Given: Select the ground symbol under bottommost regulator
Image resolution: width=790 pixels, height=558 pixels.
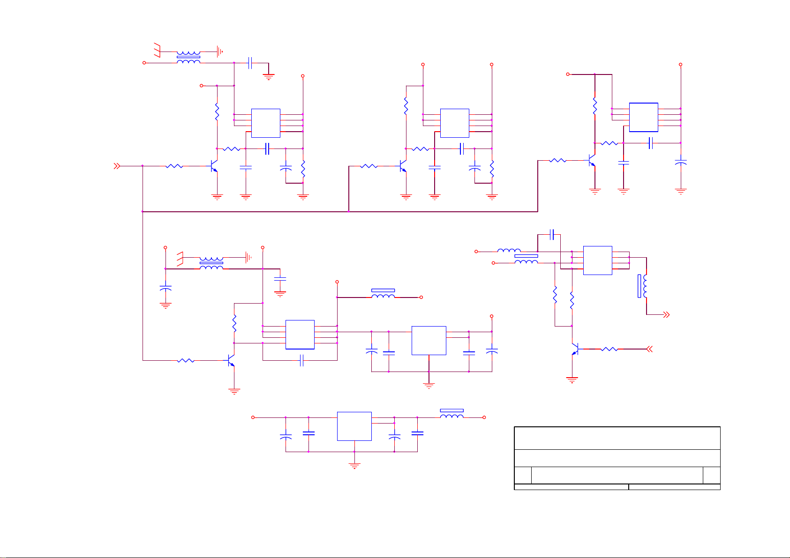Looking at the screenshot, I should (x=354, y=466).
